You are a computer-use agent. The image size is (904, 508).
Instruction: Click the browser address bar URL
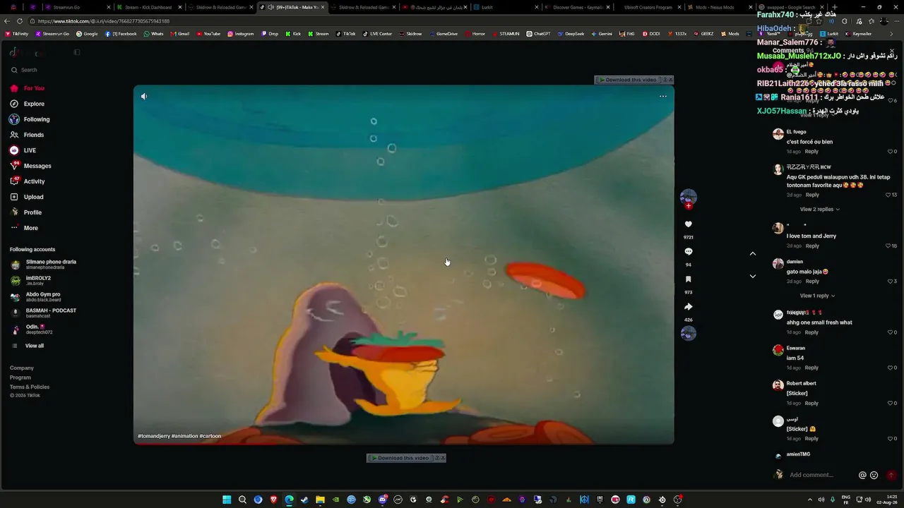104,21
